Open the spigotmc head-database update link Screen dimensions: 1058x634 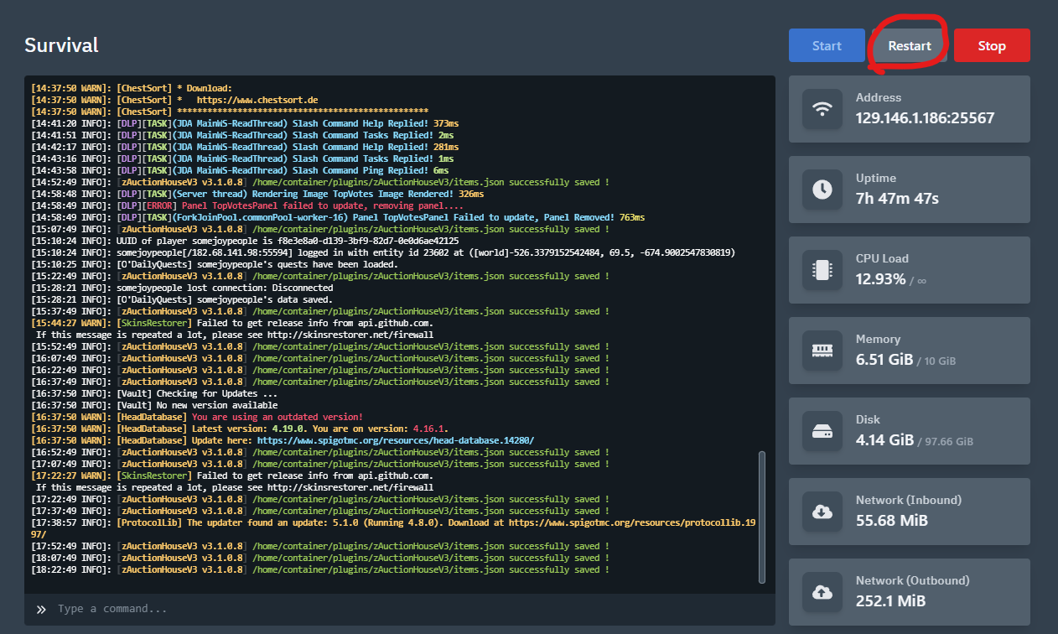395,440
